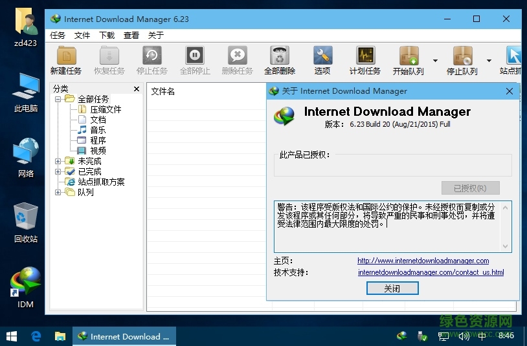Image resolution: width=527 pixels, height=346 pixels.
Task: Collapse the 全部任务 tree node
Action: click(x=58, y=99)
